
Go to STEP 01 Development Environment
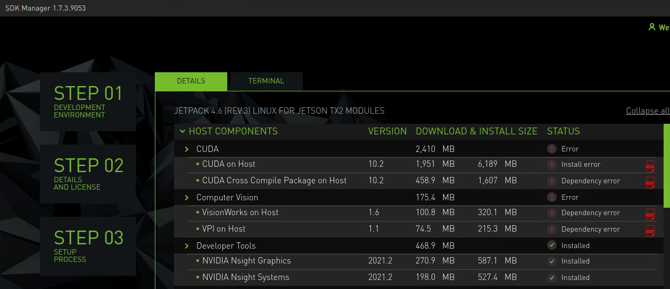pos(88,101)
